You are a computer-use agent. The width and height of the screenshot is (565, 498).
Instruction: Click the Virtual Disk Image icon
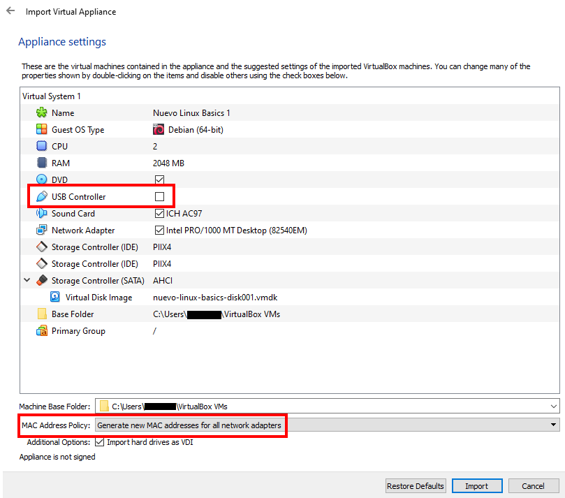(54, 297)
